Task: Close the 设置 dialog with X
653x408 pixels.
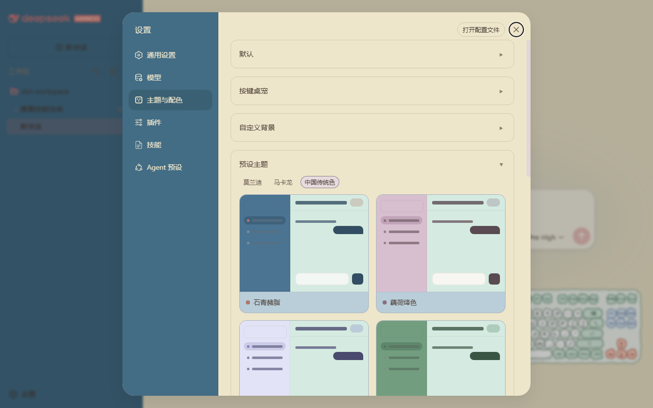Action: pos(516,30)
